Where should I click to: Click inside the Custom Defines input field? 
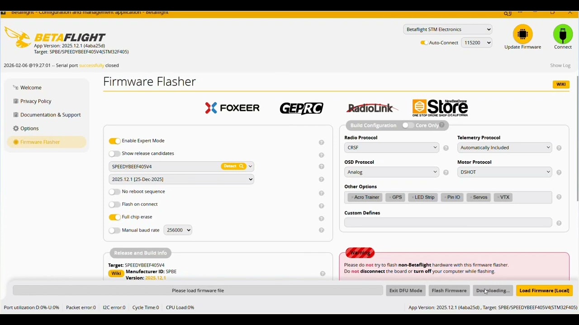pyautogui.click(x=448, y=223)
